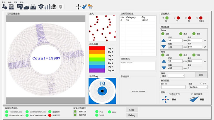Select the red Qty 1 color swatch
214x120 pixels.
(x=97, y=48)
